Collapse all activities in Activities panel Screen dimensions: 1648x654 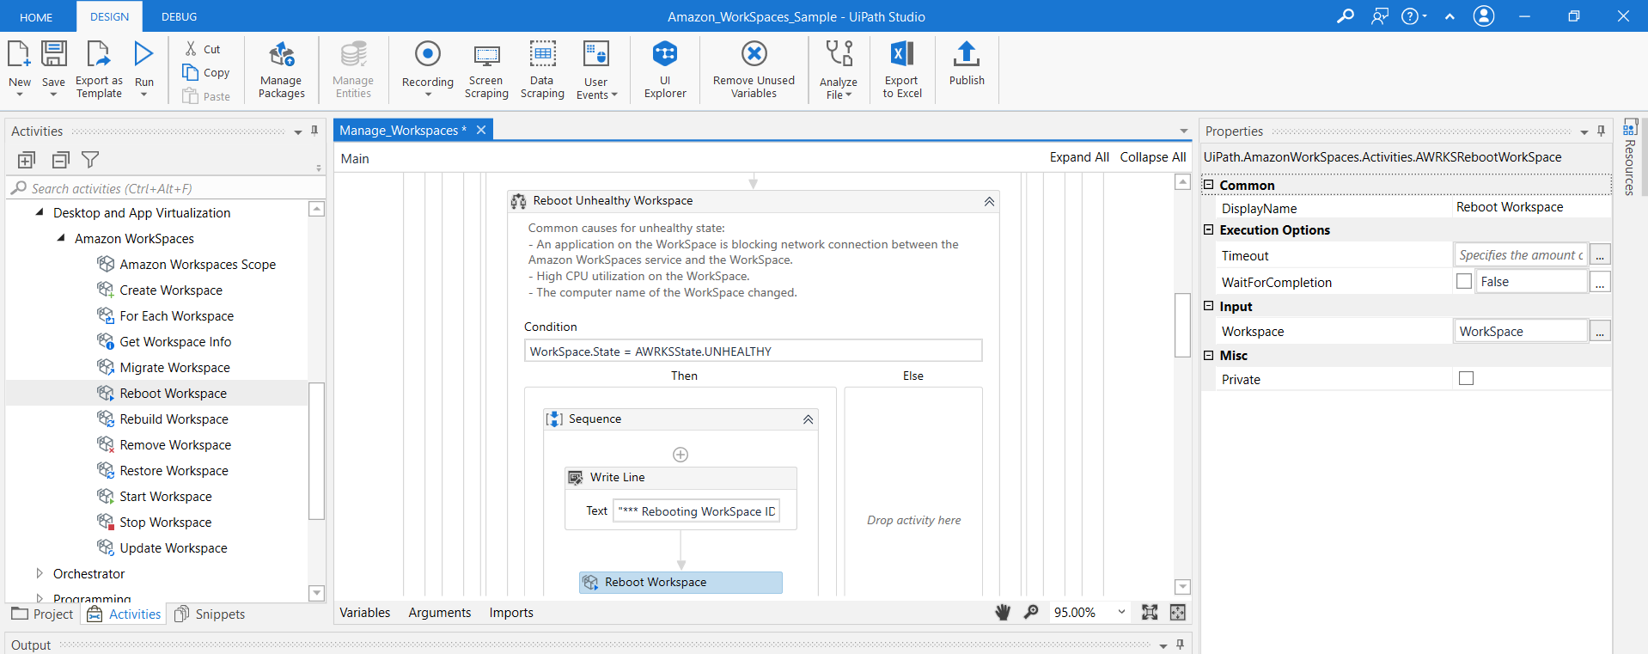click(60, 160)
